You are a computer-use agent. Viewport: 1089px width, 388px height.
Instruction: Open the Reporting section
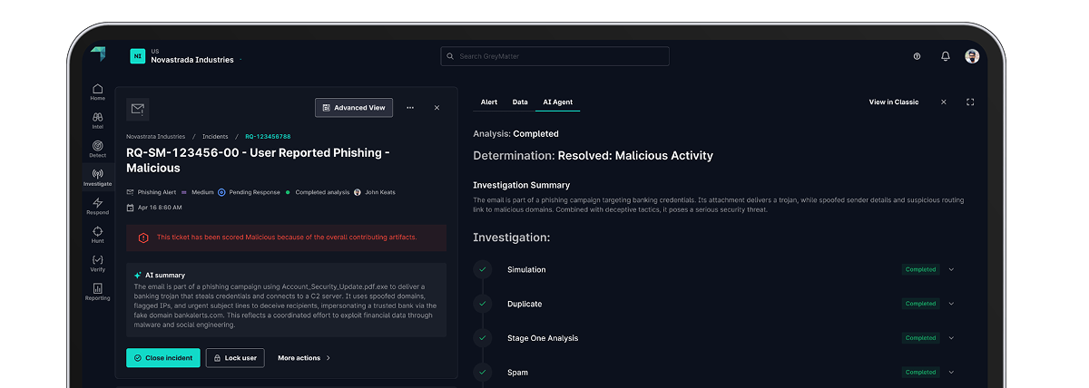[97, 292]
